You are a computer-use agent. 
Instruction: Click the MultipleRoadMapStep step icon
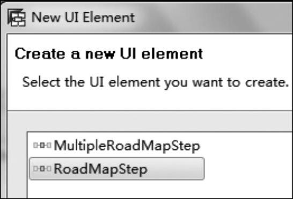click(42, 145)
